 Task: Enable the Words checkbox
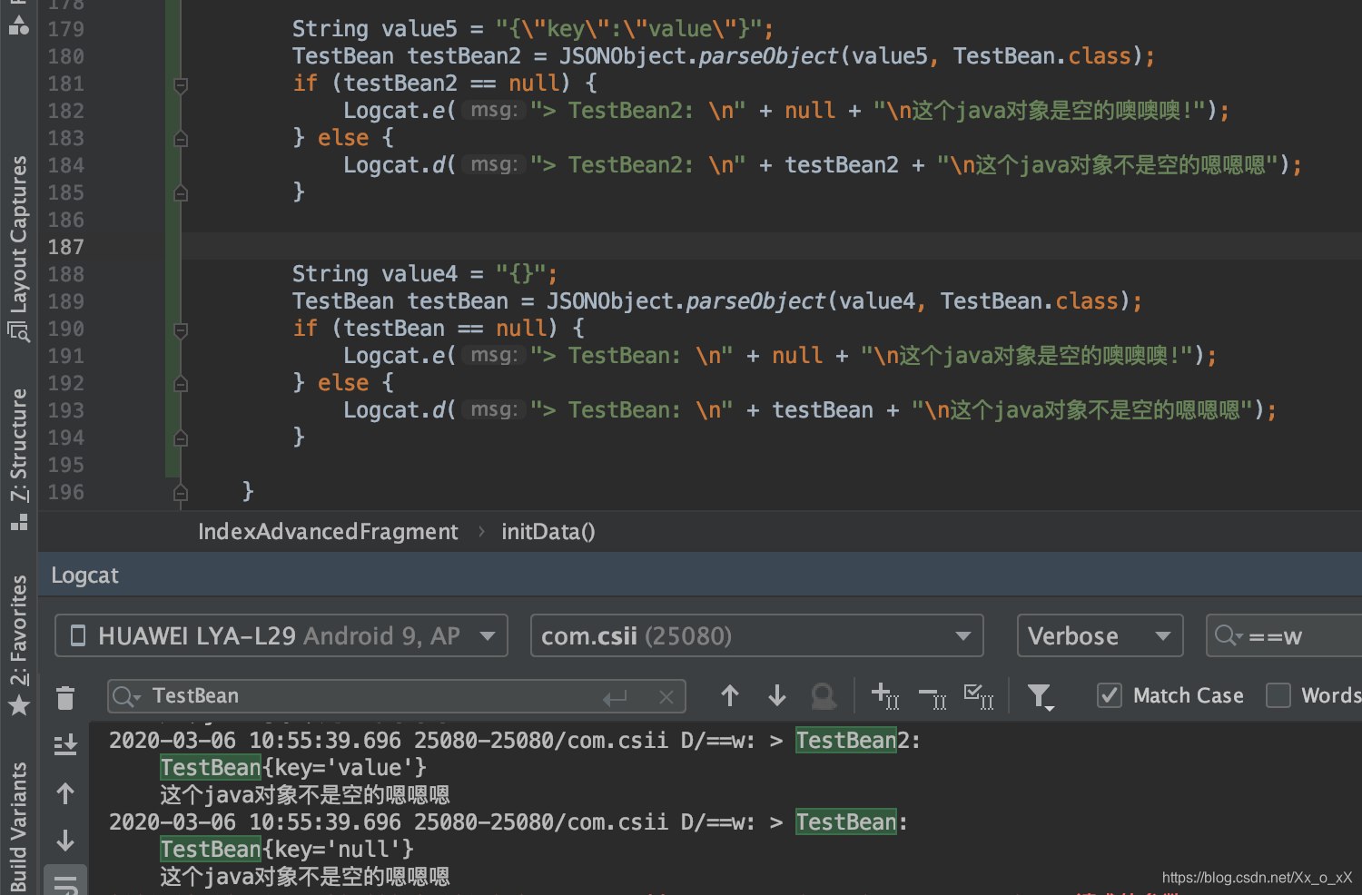point(1278,695)
